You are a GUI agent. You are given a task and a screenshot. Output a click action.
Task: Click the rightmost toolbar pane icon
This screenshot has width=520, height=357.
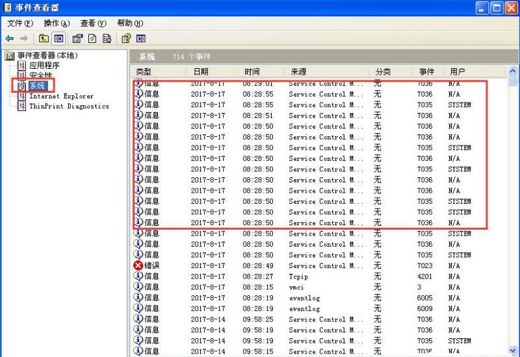[x=140, y=39]
